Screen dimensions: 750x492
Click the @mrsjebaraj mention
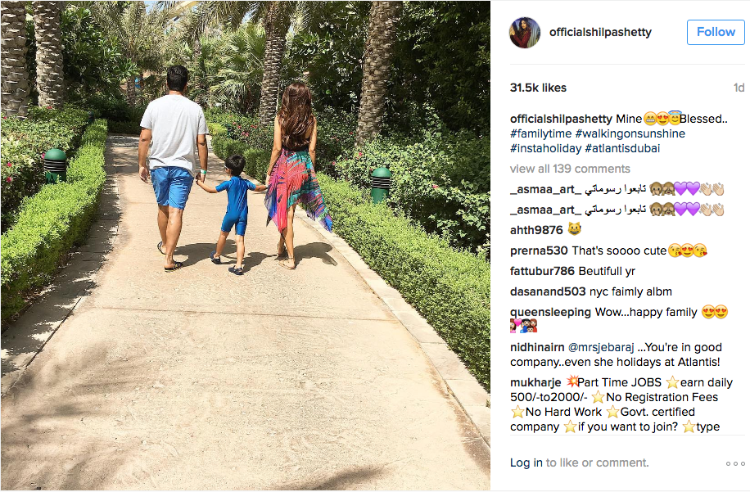pos(601,347)
